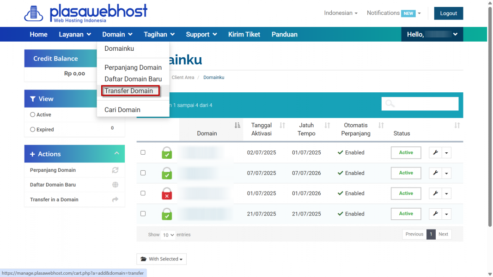This screenshot has height=277, width=493.
Task: Select the Active view radio button
Action: 33,114
